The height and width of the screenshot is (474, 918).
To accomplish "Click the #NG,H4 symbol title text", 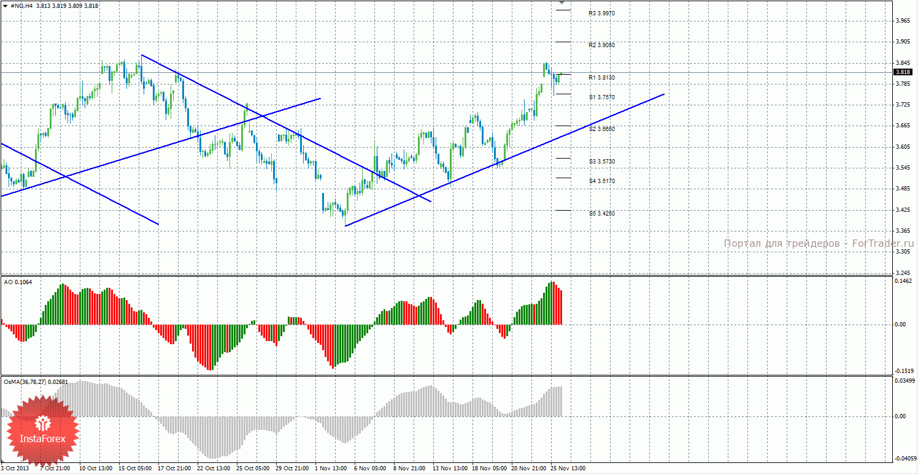I will coord(22,6).
